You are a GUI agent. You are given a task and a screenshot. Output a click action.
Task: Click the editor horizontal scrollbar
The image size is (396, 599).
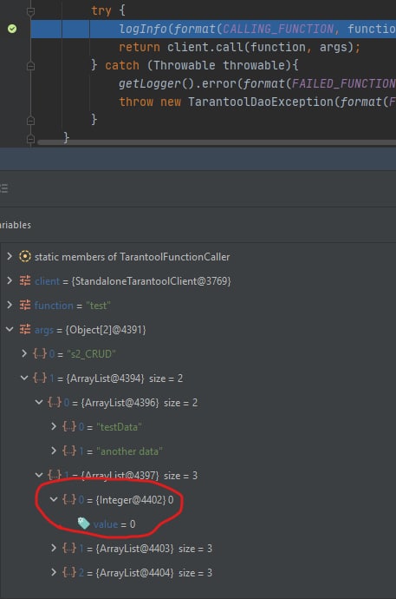[217, 142]
